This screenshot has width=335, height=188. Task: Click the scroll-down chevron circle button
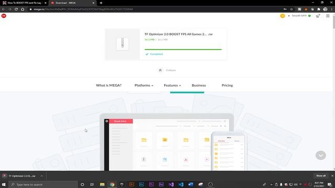[x=321, y=156]
